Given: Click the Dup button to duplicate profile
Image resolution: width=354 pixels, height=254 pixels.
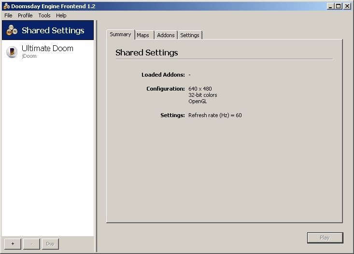Looking at the screenshot, I should click(x=50, y=244).
